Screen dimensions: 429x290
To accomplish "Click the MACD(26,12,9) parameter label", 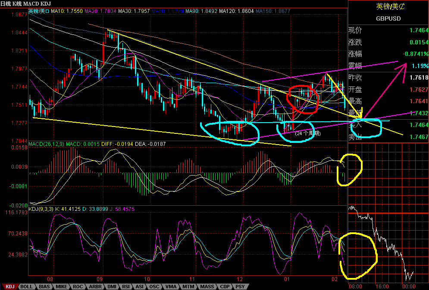I will click(46, 144).
